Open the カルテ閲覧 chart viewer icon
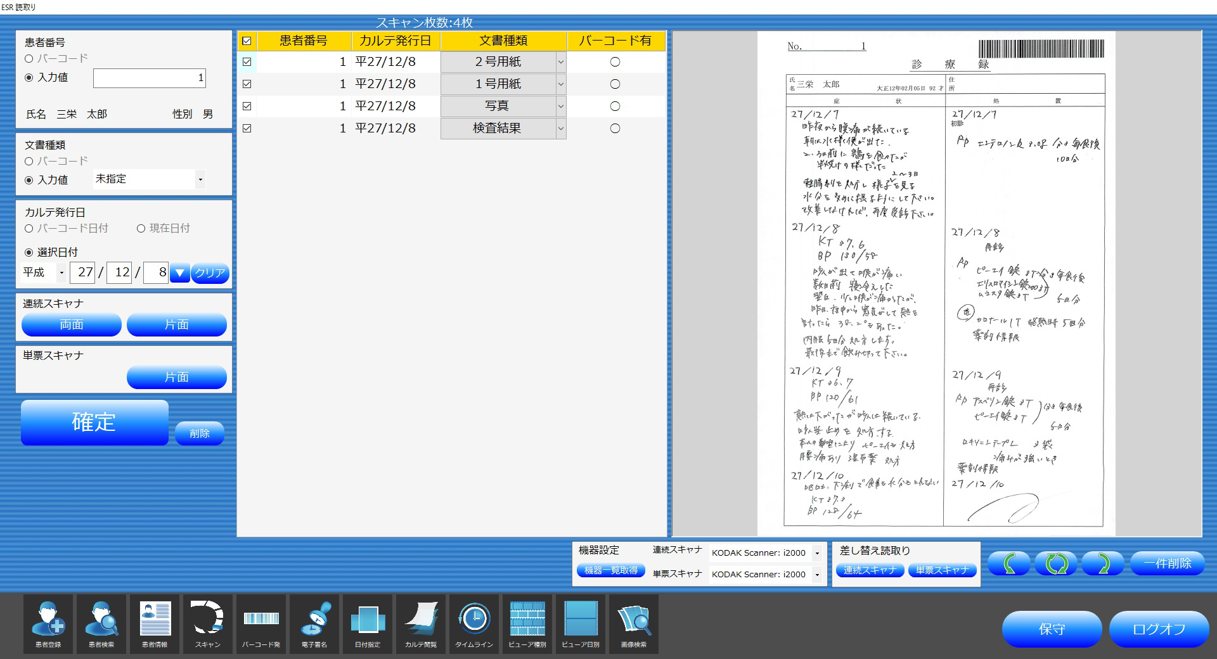1217x659 pixels. [420, 624]
